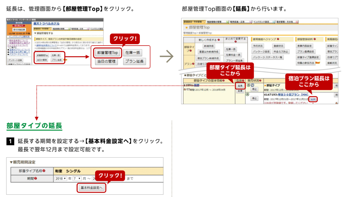Collapse the 販売期間設定 section triangle
Viewport: 344px width, 197px height.
[11, 162]
